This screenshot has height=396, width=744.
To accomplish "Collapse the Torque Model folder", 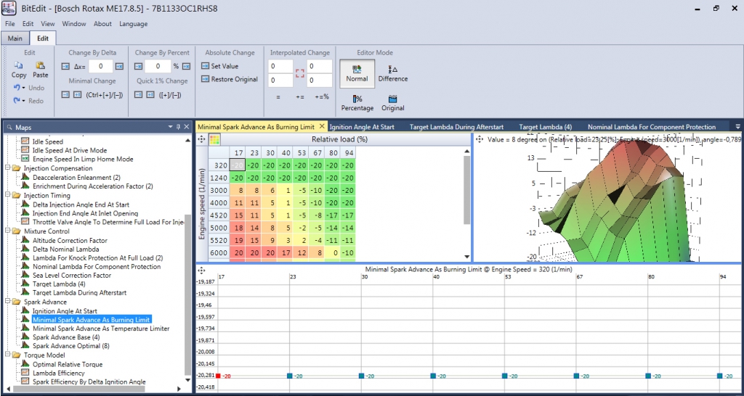I will pyautogui.click(x=7, y=355).
